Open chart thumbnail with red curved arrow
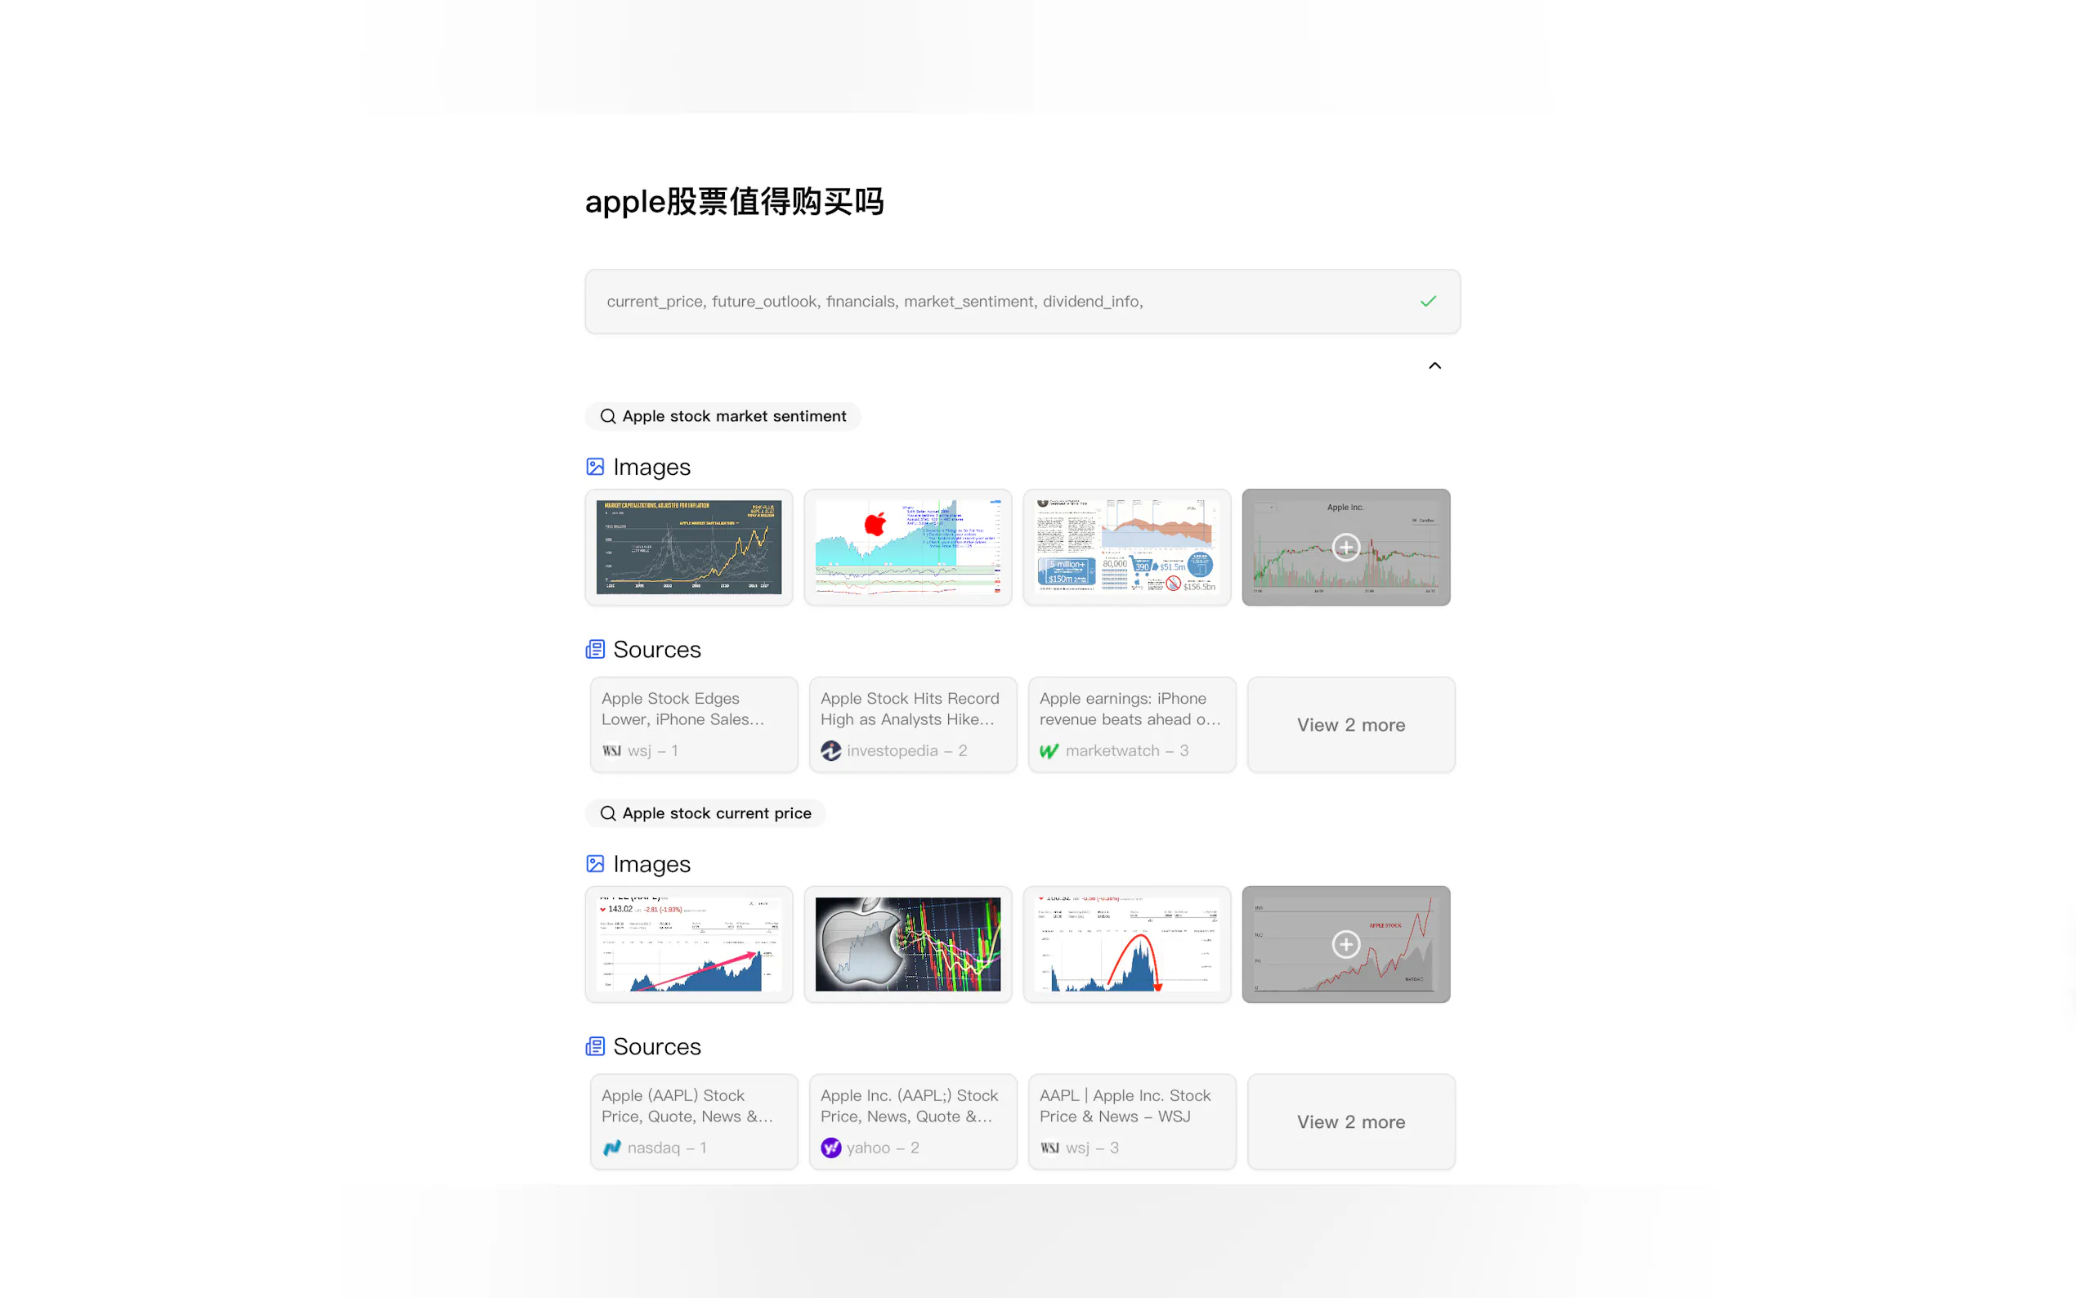This screenshot has height=1298, width=2076. pos(1126,944)
